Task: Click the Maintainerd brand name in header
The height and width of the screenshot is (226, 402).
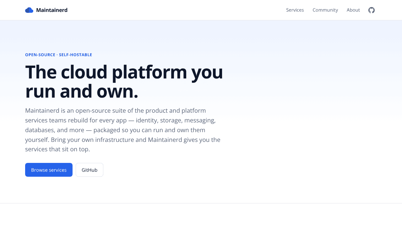Action: (x=52, y=10)
